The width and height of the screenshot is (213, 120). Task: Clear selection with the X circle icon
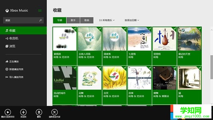[x=55, y=112]
